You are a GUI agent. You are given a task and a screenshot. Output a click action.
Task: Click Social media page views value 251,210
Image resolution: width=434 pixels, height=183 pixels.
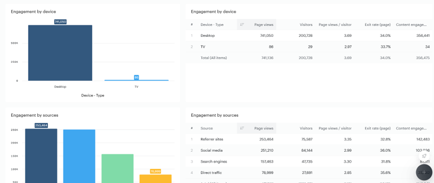266,150
